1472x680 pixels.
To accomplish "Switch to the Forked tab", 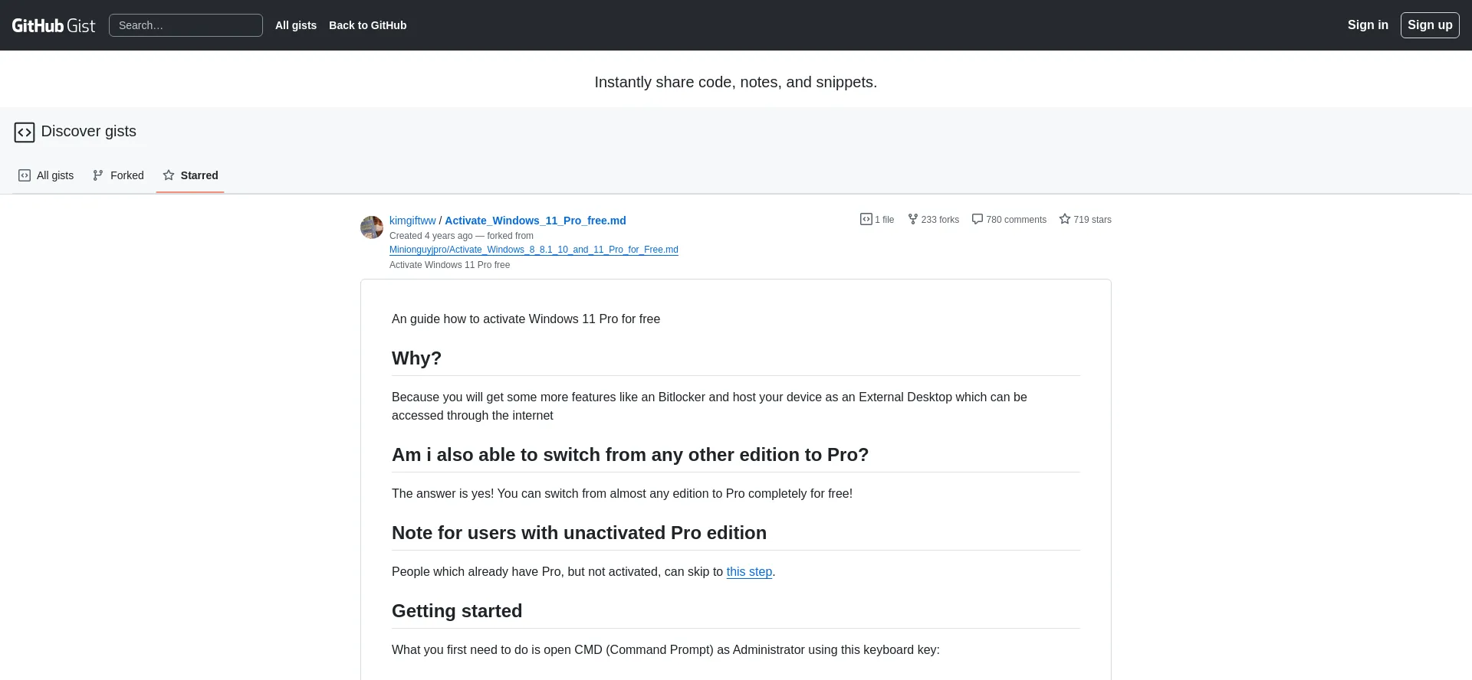I will click(118, 175).
